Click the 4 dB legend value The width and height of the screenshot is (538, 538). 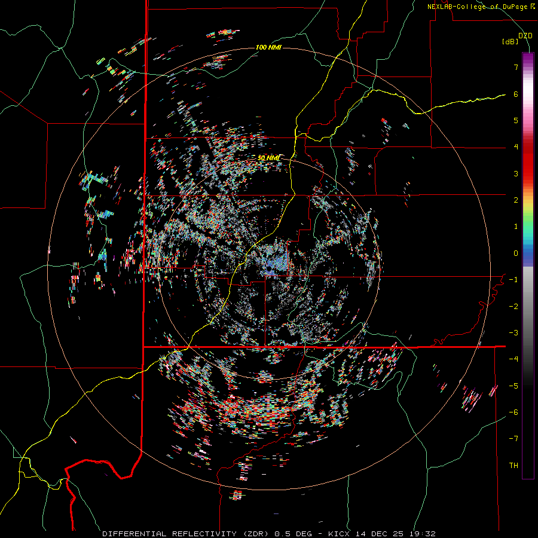pos(516,147)
